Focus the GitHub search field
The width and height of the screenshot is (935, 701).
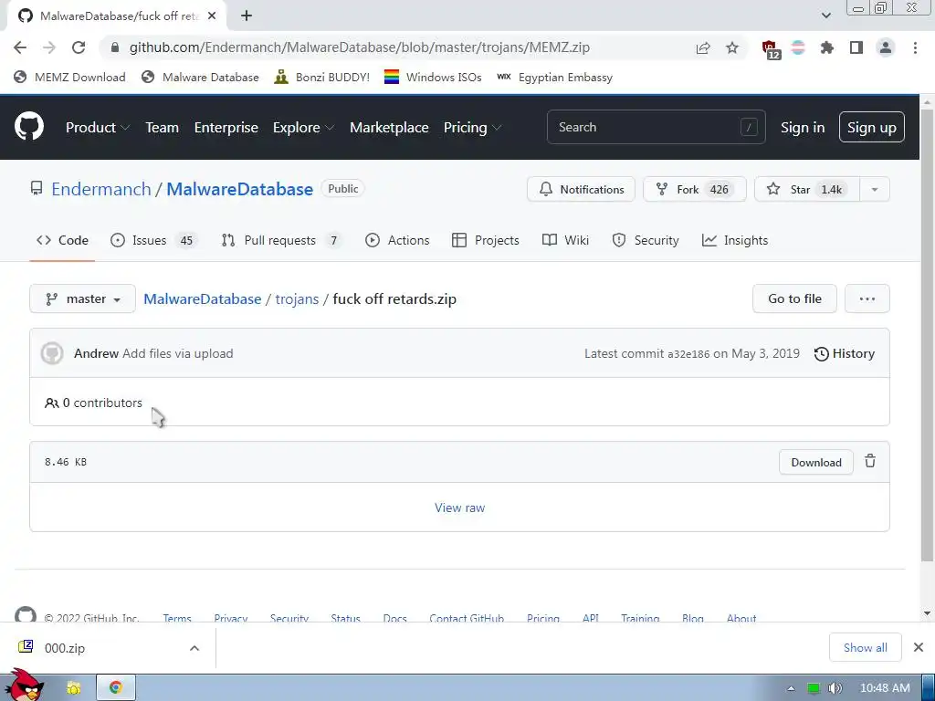(656, 127)
